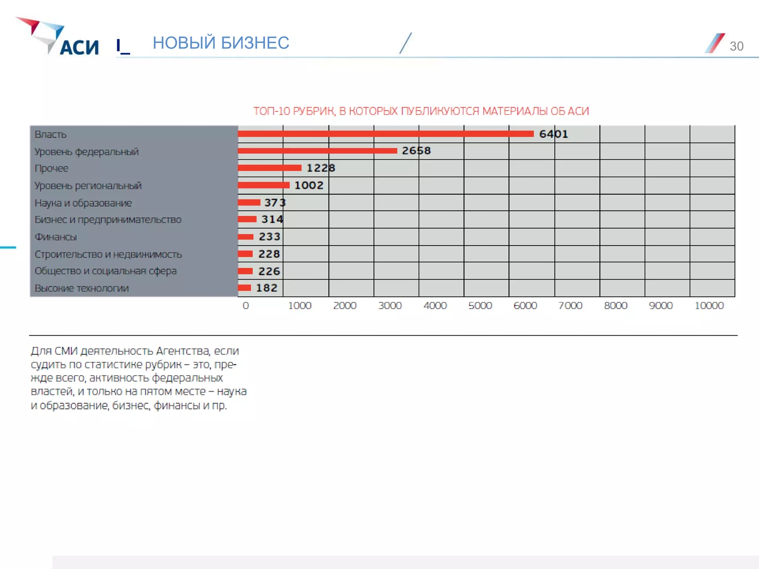Image resolution: width=759 pixels, height=569 pixels.
Task: Select the Высокие технологии row label
Action: pyautogui.click(x=82, y=288)
